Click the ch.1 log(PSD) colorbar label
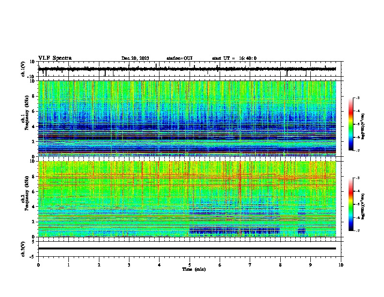This screenshot has height=297, width=384. tap(363, 127)
